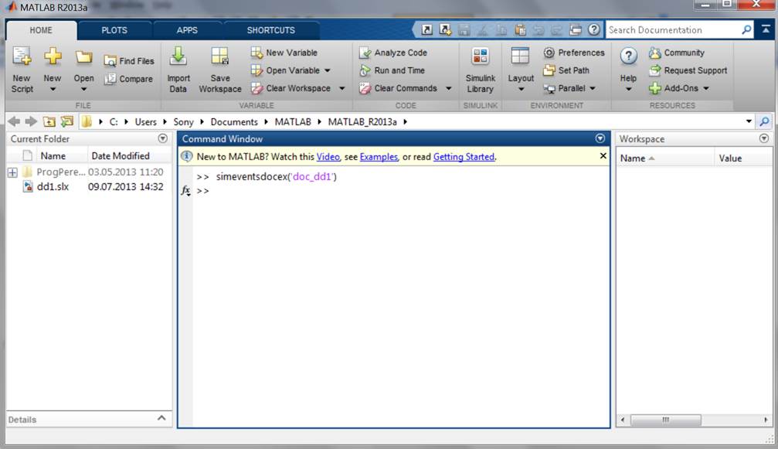Open Add-Ons
Image resolution: width=778 pixels, height=449 pixels.
coord(673,88)
